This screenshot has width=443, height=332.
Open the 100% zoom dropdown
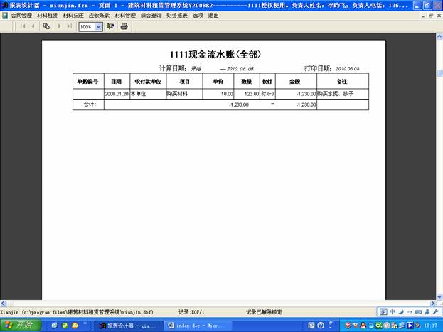[x=98, y=26]
